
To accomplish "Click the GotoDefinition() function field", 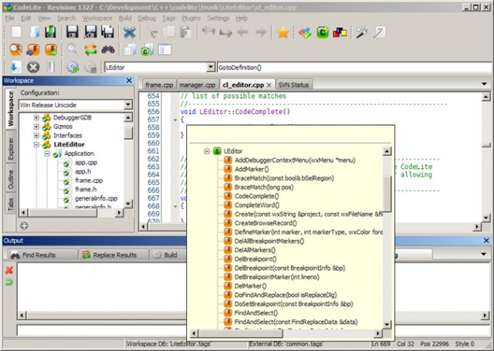I will pyautogui.click(x=354, y=67).
